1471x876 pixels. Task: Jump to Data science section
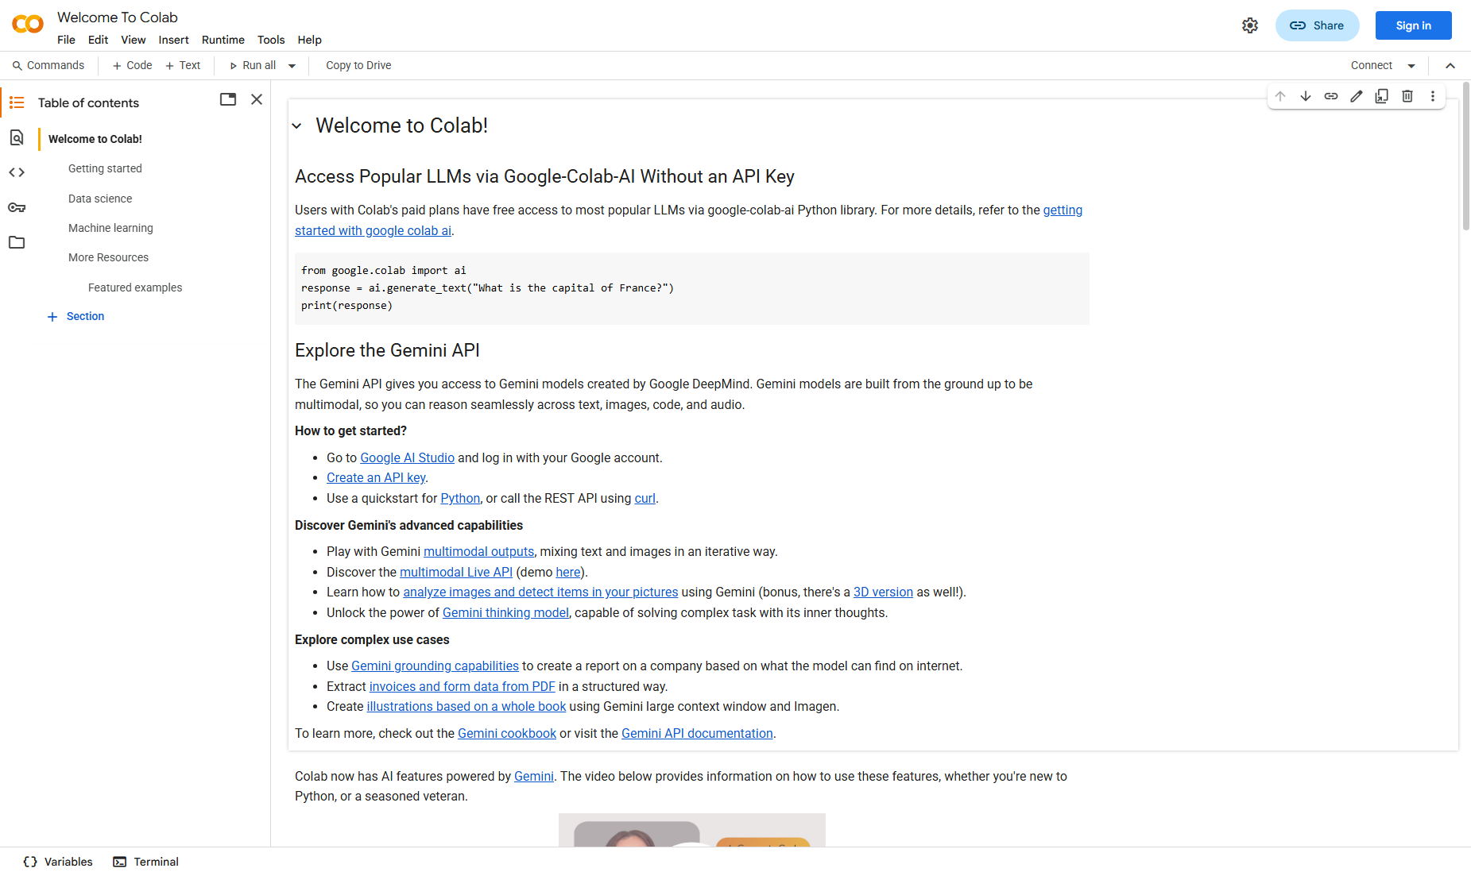click(100, 199)
